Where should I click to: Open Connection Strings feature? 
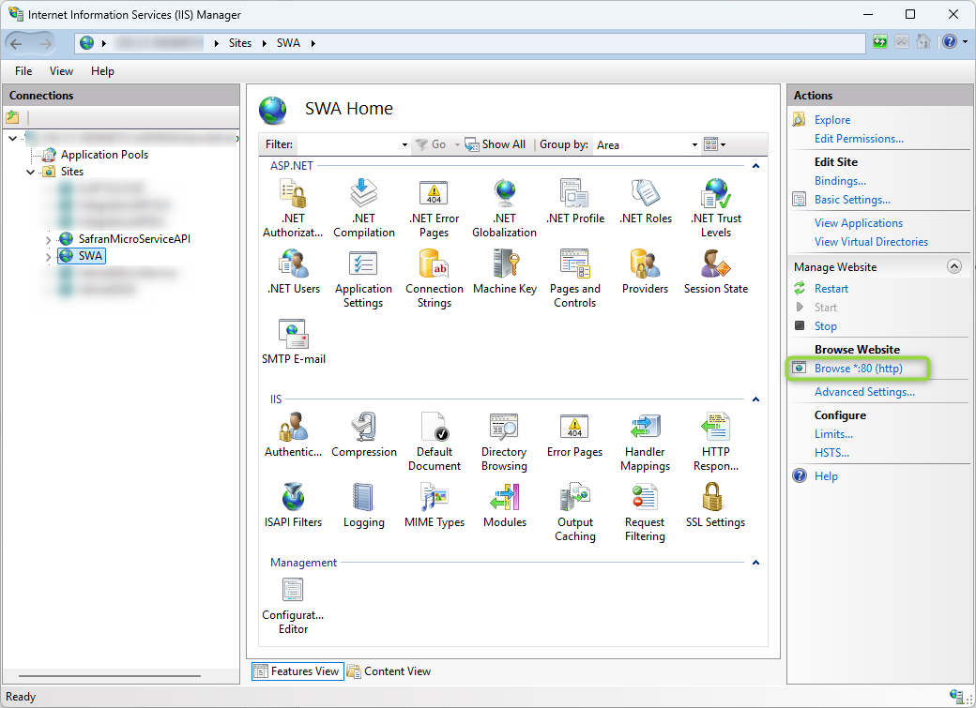click(x=434, y=279)
